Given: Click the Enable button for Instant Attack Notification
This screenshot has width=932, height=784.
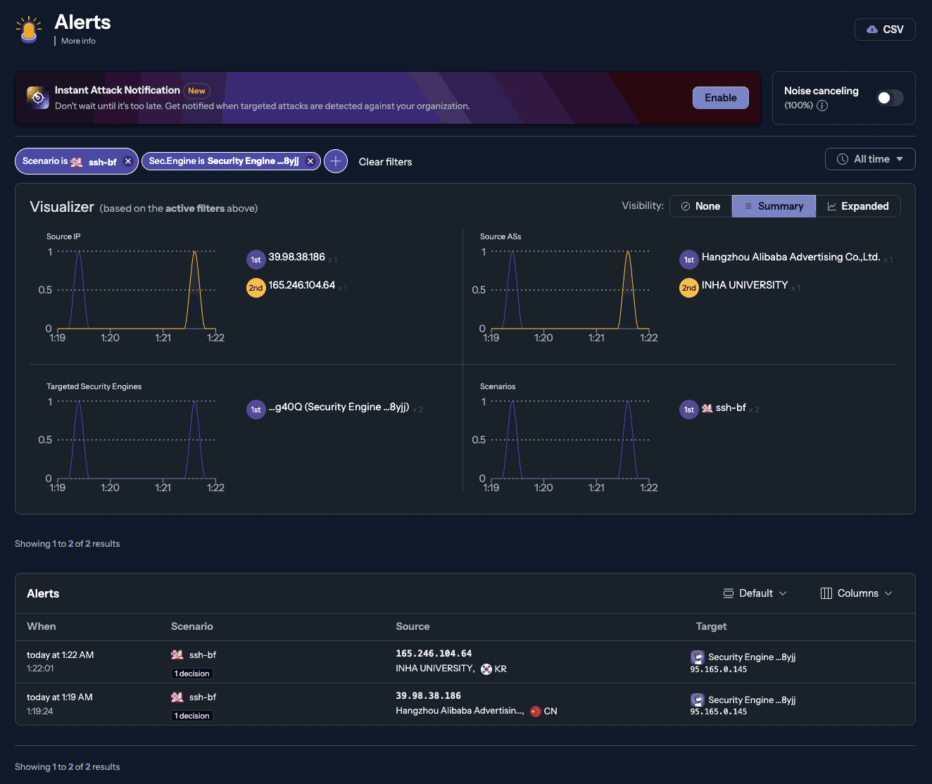Looking at the screenshot, I should coord(720,97).
